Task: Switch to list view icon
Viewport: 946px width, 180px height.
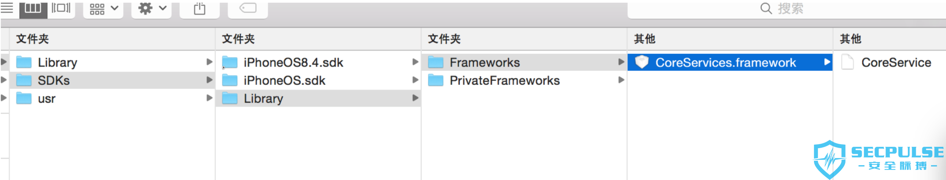Action: (x=7, y=8)
